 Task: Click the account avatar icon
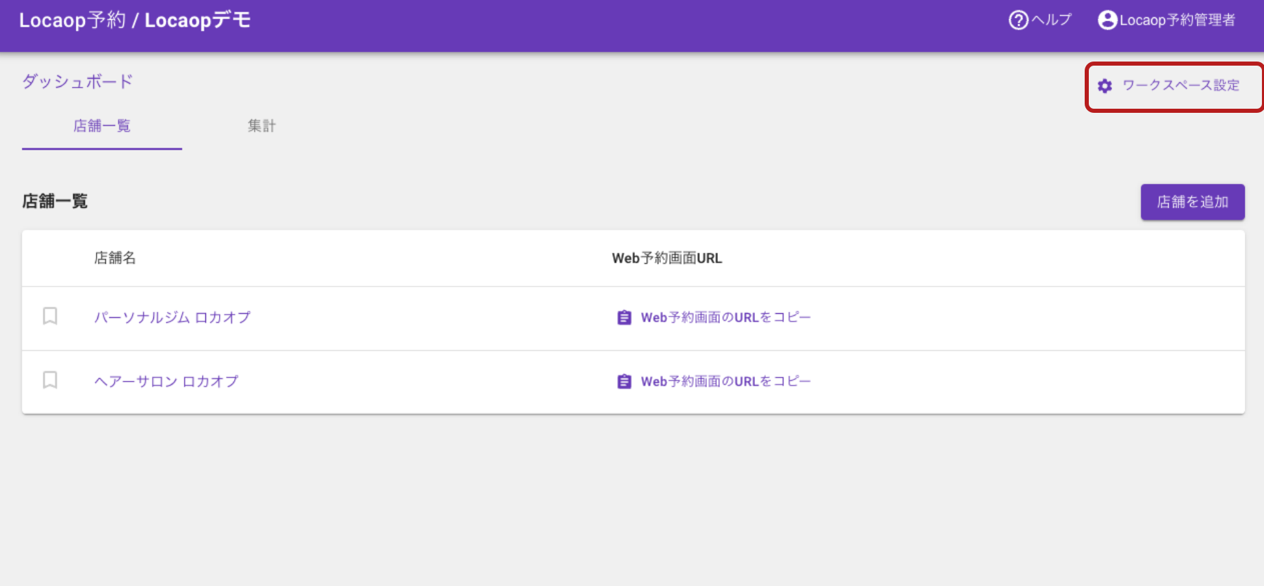click(1107, 20)
